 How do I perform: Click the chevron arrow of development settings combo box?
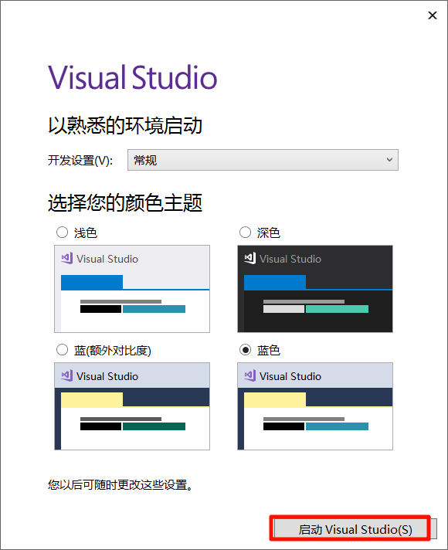click(x=389, y=160)
